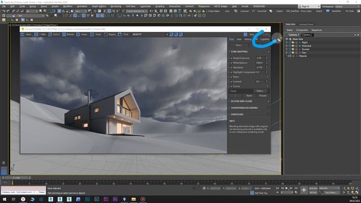Toggle the Saturation checkbox
Screen dimensions: 361x203
pyautogui.click(x=231, y=68)
